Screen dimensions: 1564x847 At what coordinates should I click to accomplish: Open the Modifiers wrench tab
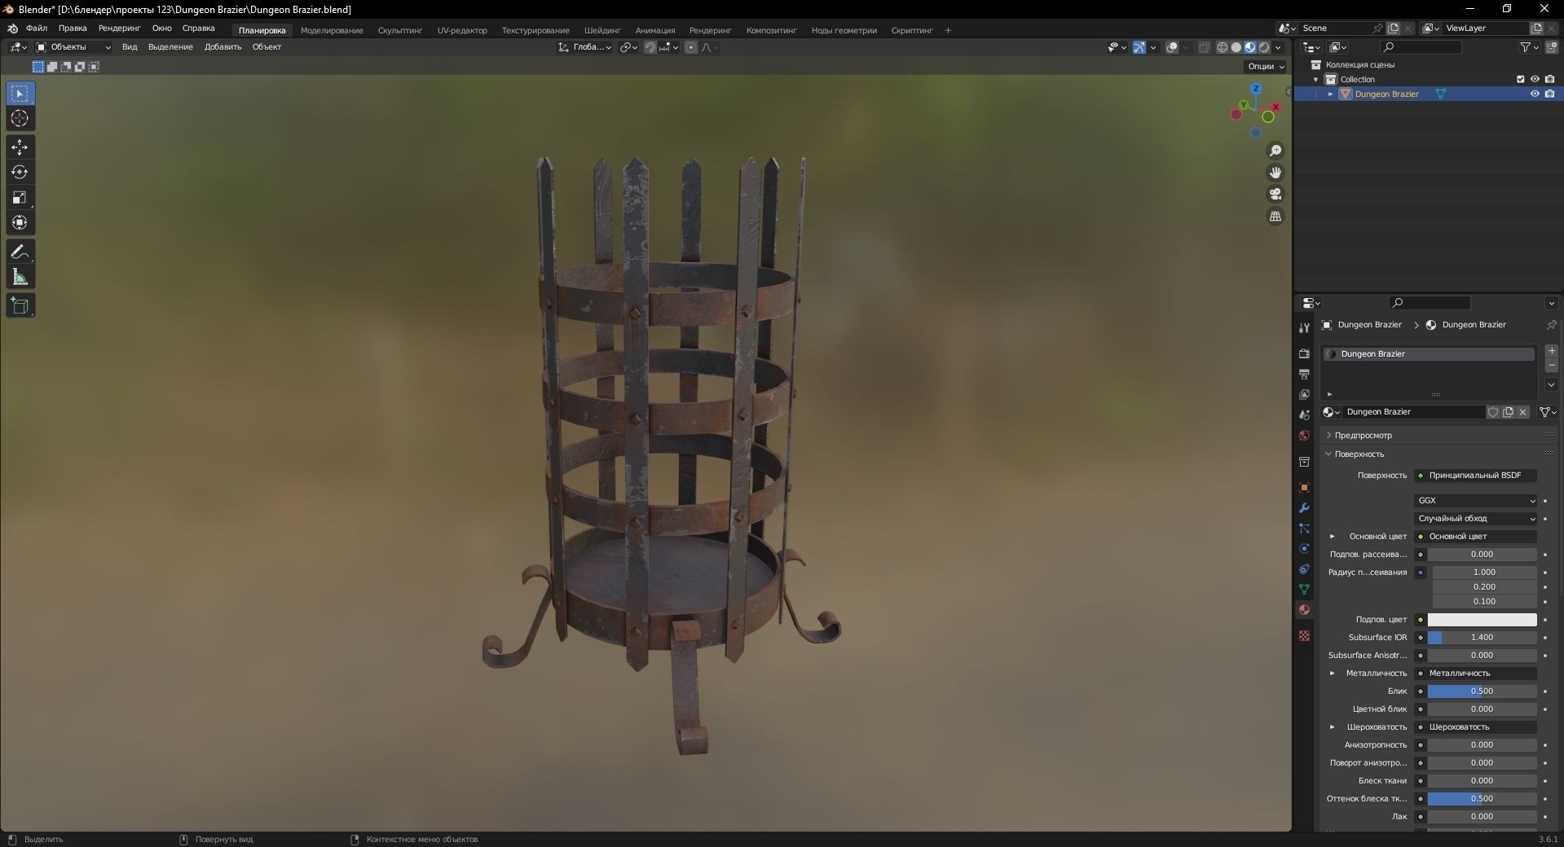(1304, 508)
